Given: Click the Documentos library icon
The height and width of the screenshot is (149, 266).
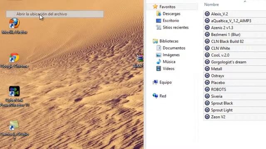Looking at the screenshot, I should coord(159,48).
